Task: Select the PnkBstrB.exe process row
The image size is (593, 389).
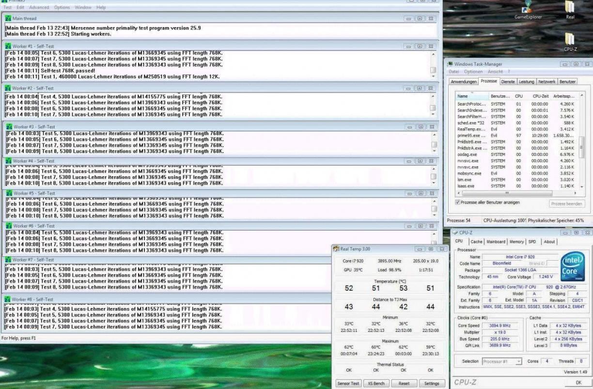Action: coord(517,142)
